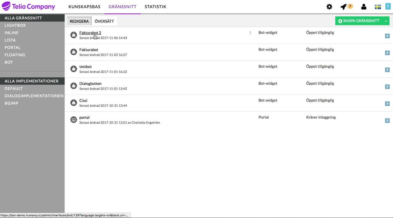The width and height of the screenshot is (393, 218).
Task: Open the three-dot menu for Fakturabot 2
Action: [250, 33]
